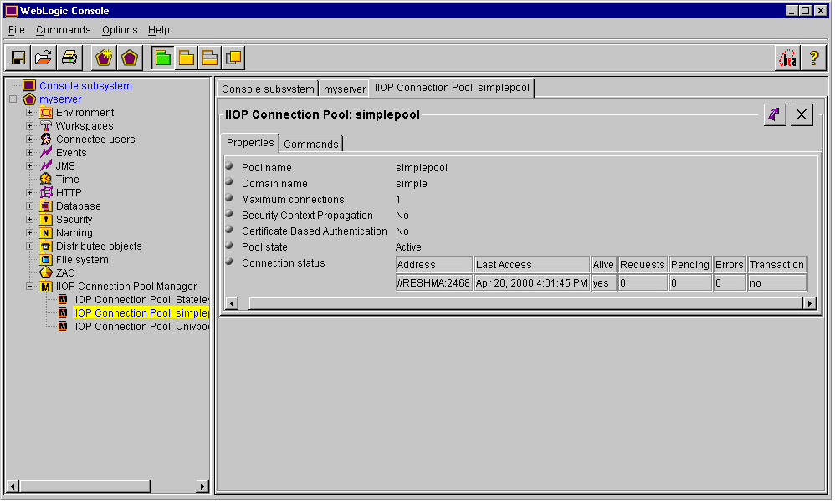This screenshot has height=503, width=835.
Task: Collapse the myserver tree node
Action: 13,99
